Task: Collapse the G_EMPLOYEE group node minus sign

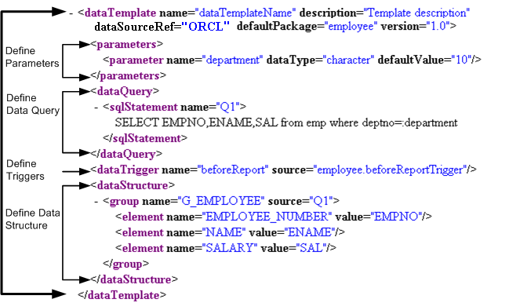Action: tap(96, 202)
